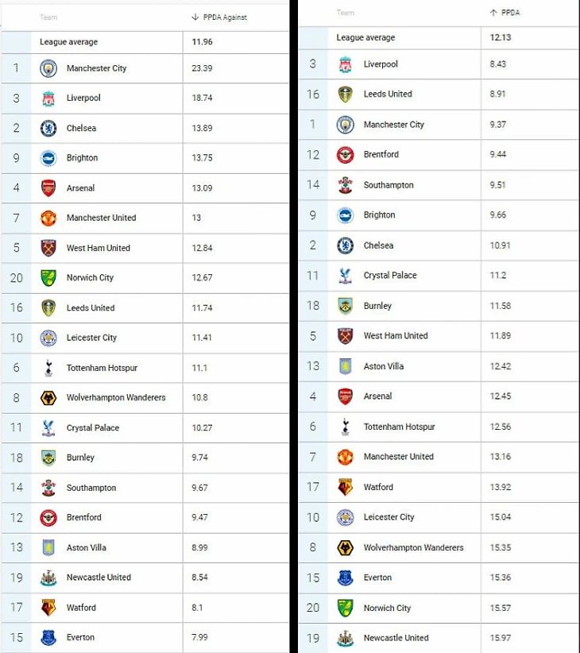Click Leeds United crest in right table
This screenshot has width=580, height=653.
pos(345,95)
